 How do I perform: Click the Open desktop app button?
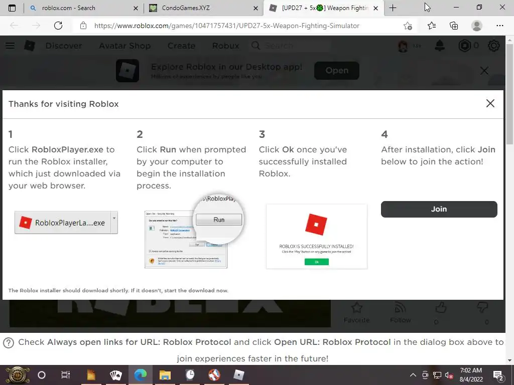coord(337,70)
